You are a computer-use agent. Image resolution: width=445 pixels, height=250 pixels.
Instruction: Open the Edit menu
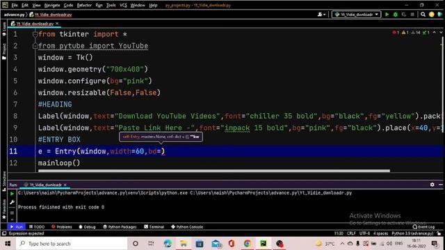pyautogui.click(x=25, y=5)
